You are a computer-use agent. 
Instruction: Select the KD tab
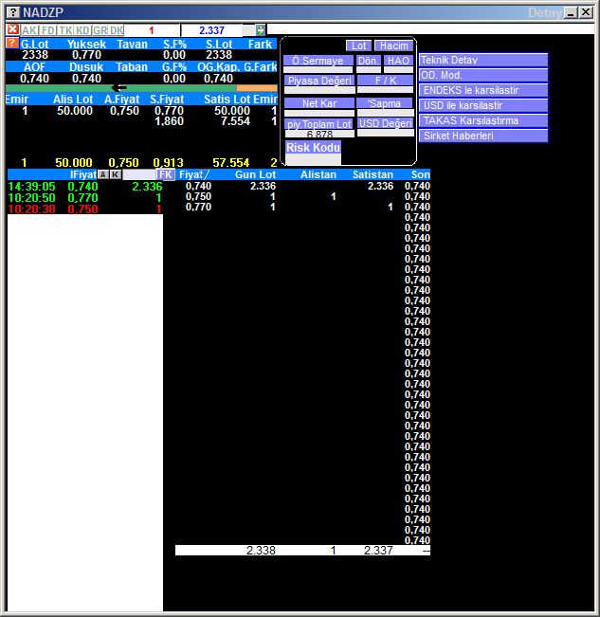point(82,30)
